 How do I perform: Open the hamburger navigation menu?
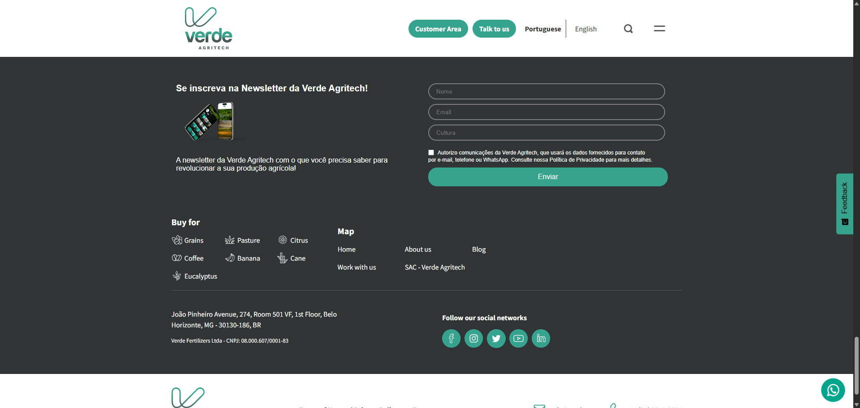(x=659, y=28)
